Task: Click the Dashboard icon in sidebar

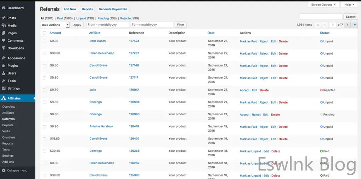Action: (4, 8)
